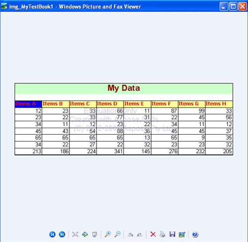
Task: Go to the previous image
Action: coord(53,235)
